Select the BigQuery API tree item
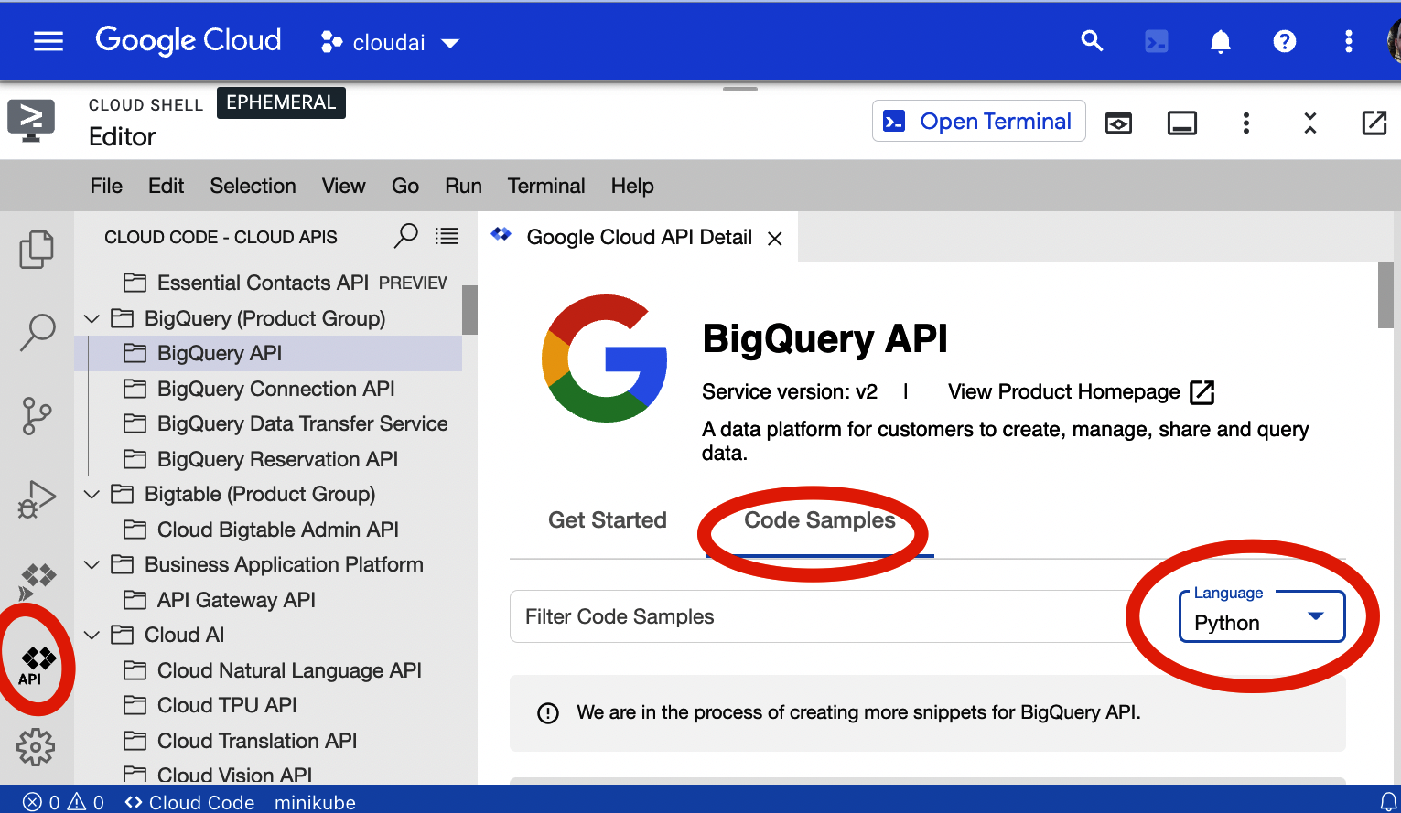This screenshot has height=813, width=1401. click(268, 353)
